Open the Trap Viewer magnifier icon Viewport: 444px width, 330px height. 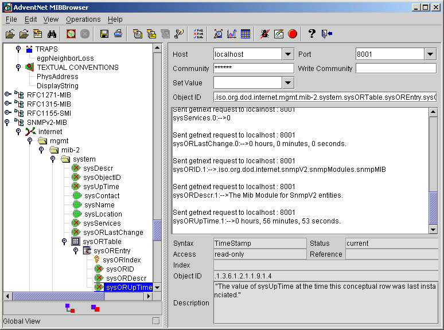coord(218,34)
